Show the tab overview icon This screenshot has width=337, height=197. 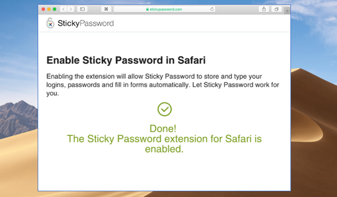pos(276,9)
